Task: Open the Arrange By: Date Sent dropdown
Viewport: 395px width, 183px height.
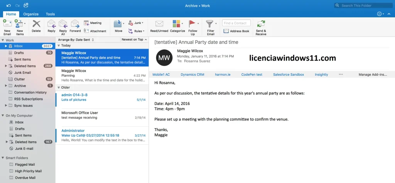Action: pyautogui.click(x=76, y=40)
